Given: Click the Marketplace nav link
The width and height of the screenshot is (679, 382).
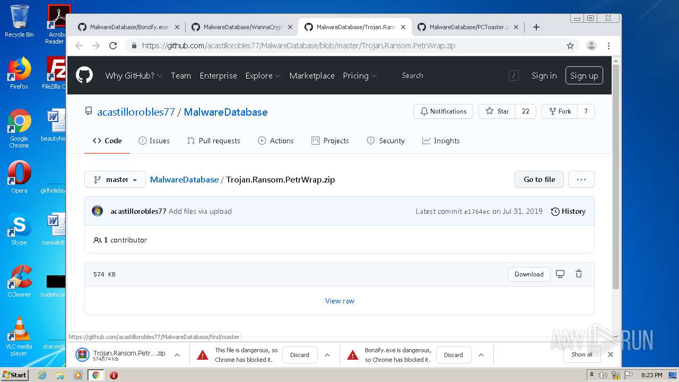Looking at the screenshot, I should tap(312, 75).
